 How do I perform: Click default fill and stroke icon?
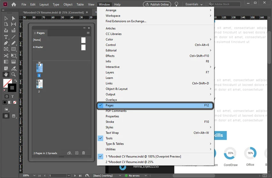click(5, 90)
